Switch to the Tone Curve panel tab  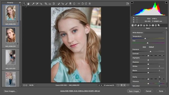point(135,25)
